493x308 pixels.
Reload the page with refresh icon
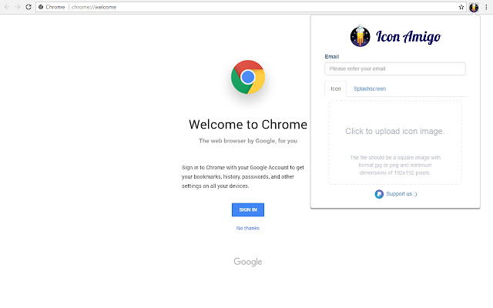[x=29, y=7]
